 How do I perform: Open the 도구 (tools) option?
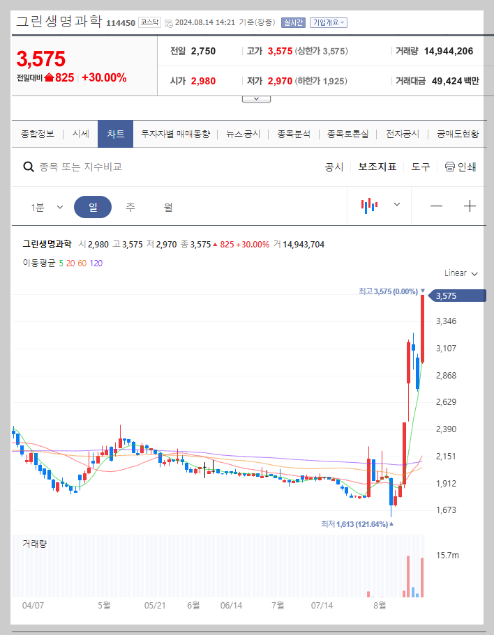click(x=421, y=167)
